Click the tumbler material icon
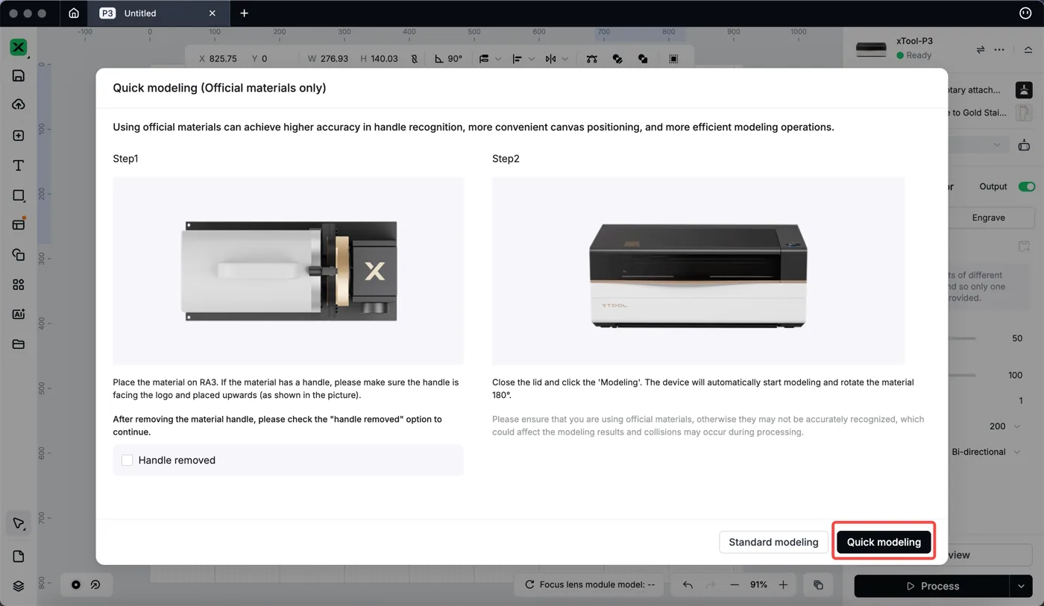 pos(1024,113)
